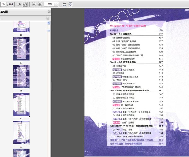The image size is (189, 157).
Task: Select page 19 thumbnail
Action: 21,105
